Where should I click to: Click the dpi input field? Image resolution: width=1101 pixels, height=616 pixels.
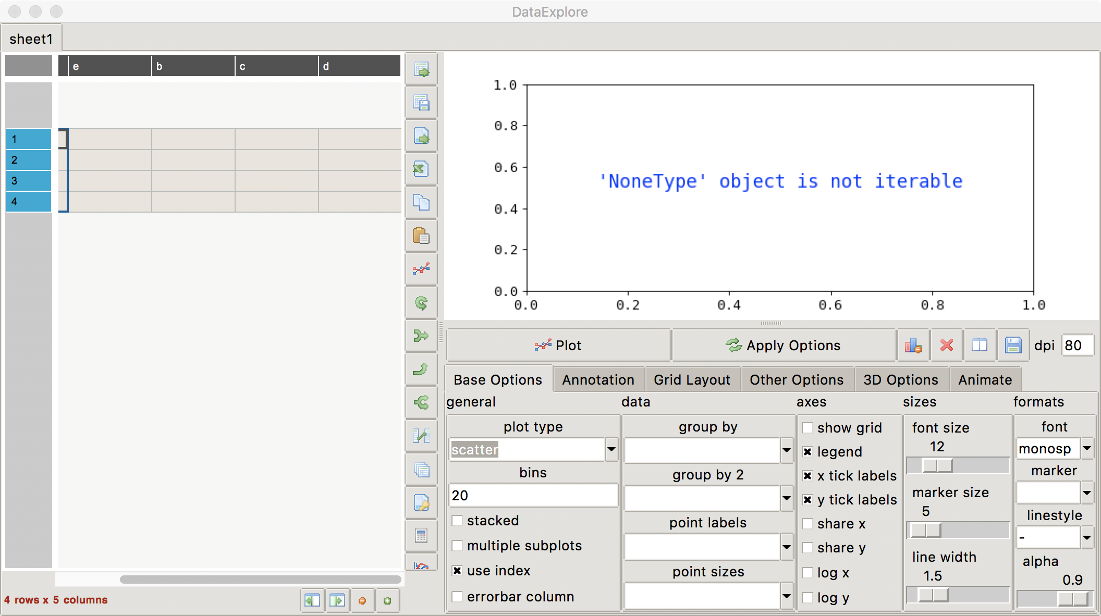pyautogui.click(x=1077, y=346)
